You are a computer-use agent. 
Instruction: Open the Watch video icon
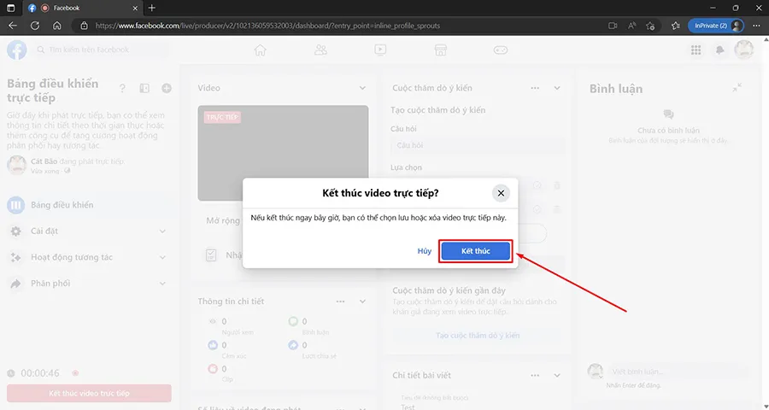tap(380, 50)
